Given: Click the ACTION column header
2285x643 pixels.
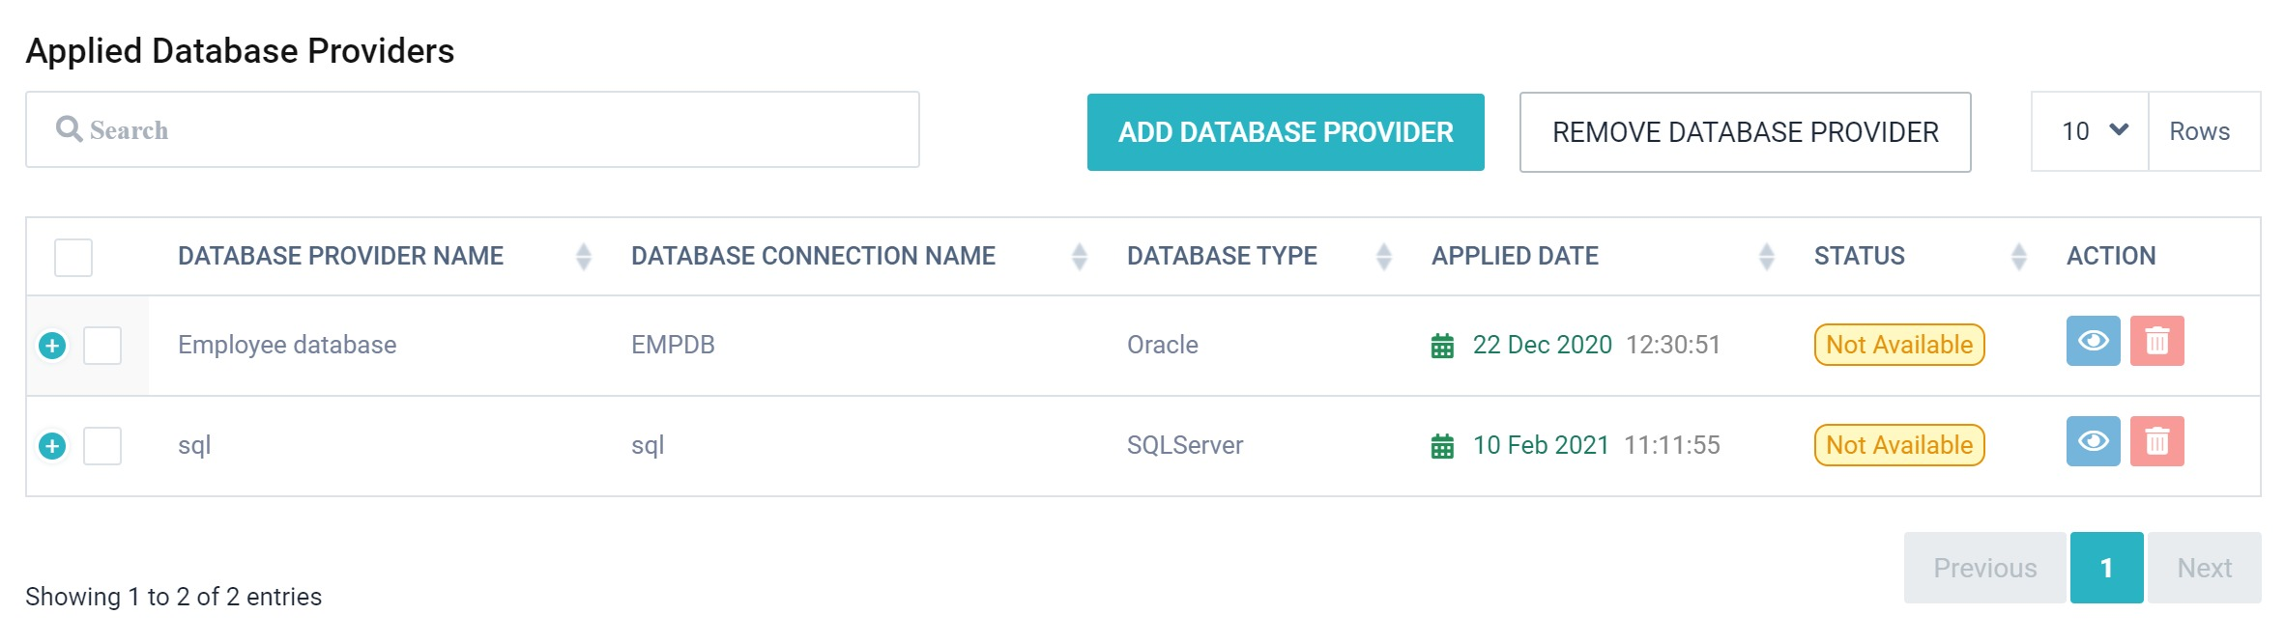Looking at the screenshot, I should tap(2111, 256).
